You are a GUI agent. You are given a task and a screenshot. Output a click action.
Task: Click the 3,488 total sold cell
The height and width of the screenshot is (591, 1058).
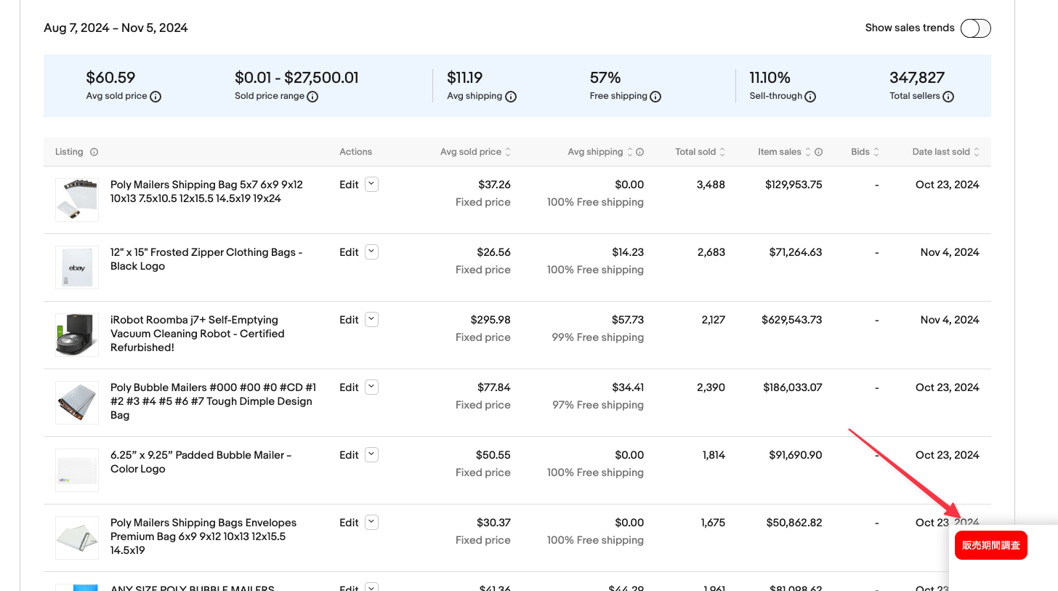tap(711, 185)
